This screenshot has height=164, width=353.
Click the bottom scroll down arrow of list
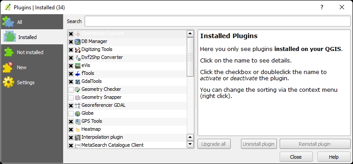point(190,144)
